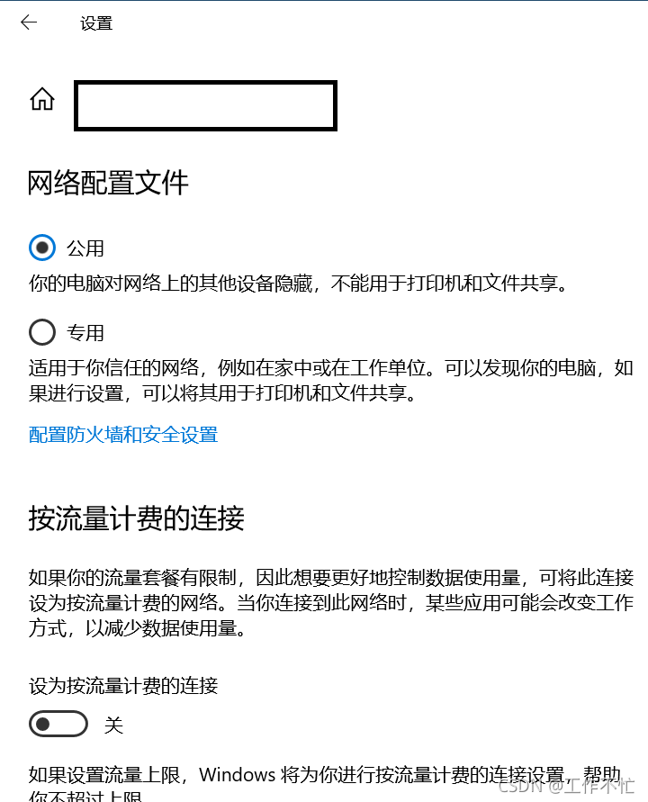Click the 设为按流量计费的连接 label text
648x802 pixels.
[x=123, y=685]
